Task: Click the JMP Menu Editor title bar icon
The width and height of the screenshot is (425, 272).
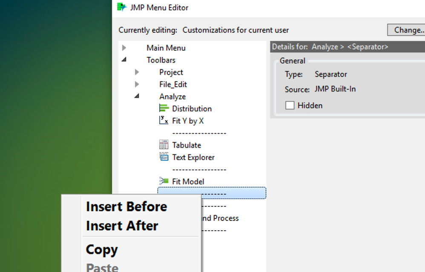Action: pos(122,7)
